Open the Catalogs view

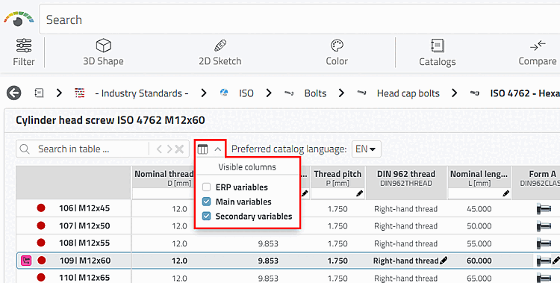(437, 52)
